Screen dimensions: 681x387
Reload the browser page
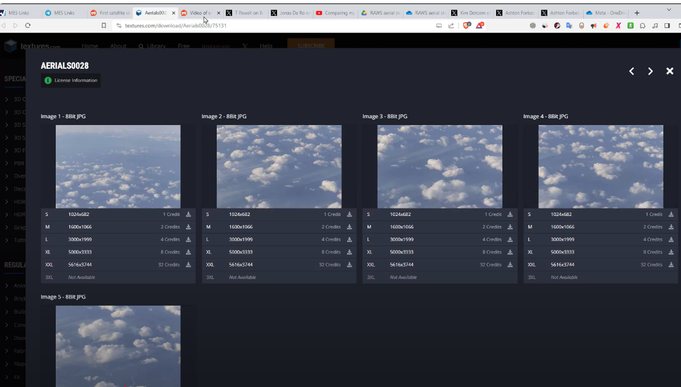pos(28,26)
